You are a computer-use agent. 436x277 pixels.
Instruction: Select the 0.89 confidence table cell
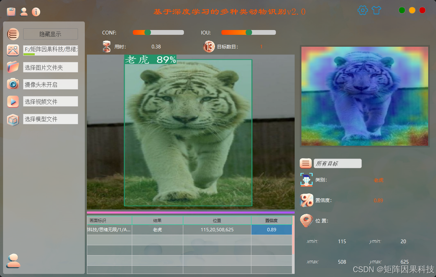[271, 230]
